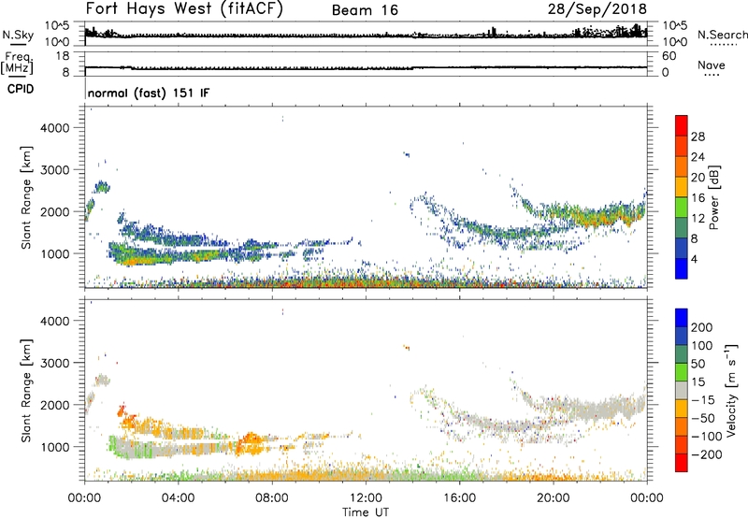Click the '3000' tick in the velocity panel
Viewport: 748px width, 518px height.
(x=55, y=363)
